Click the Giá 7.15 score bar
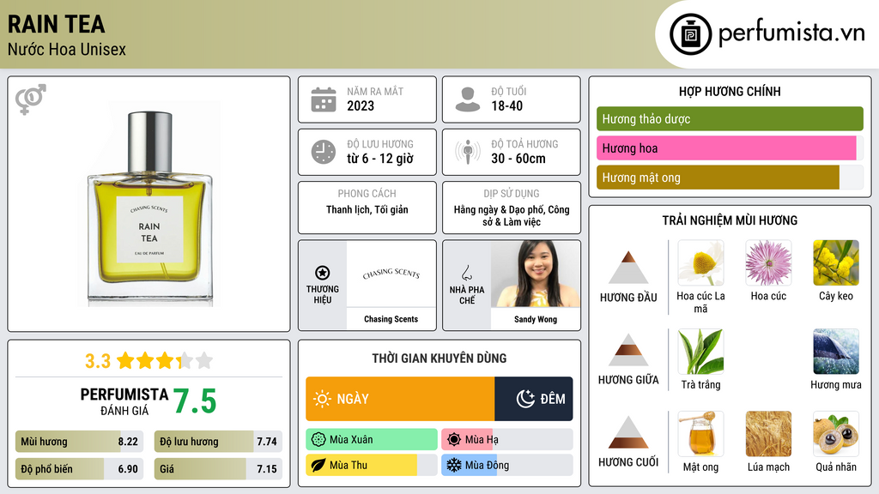Viewport: 879px width, 494px height. [218, 469]
